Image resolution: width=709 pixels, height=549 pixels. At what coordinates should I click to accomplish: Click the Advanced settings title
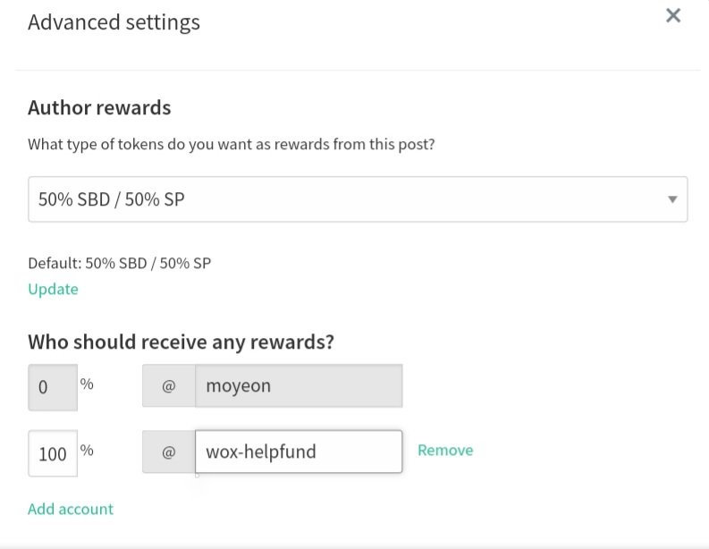tap(114, 22)
